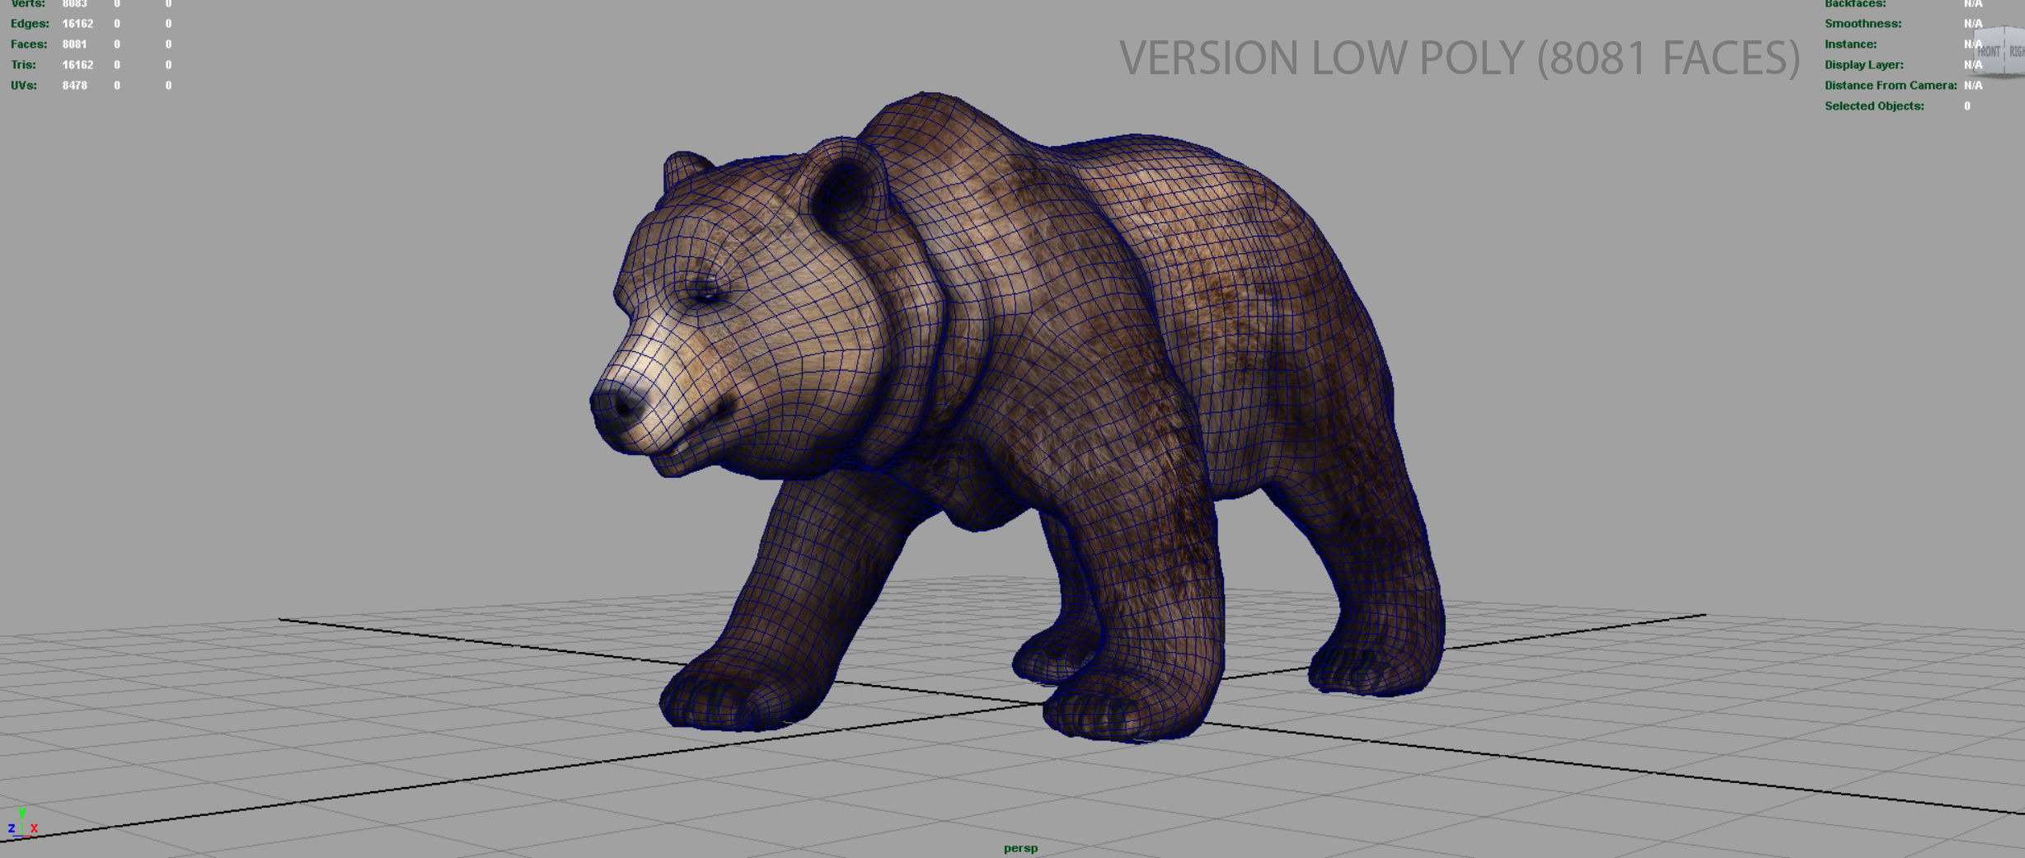
Task: Click the Faces: label in the poly count HUD
Action: click(29, 45)
